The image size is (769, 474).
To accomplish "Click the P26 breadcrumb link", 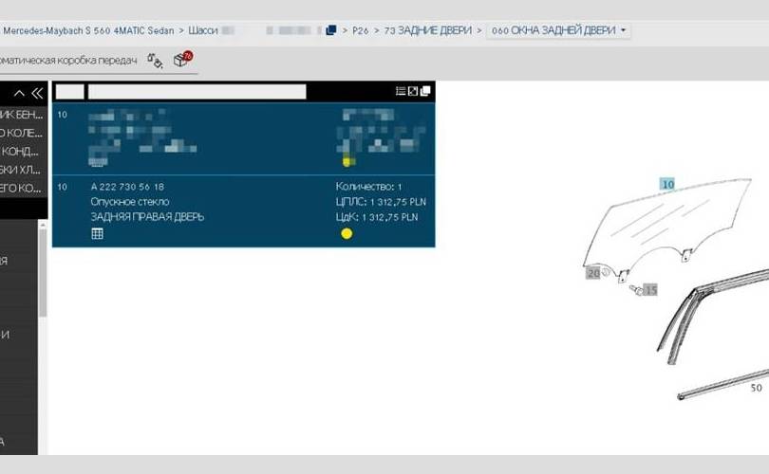I will pyautogui.click(x=360, y=30).
